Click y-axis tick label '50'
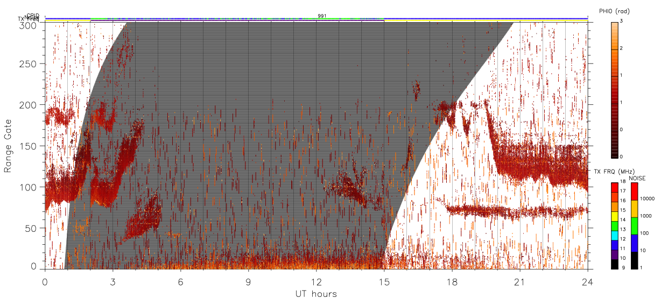661x305 pixels. [32, 228]
